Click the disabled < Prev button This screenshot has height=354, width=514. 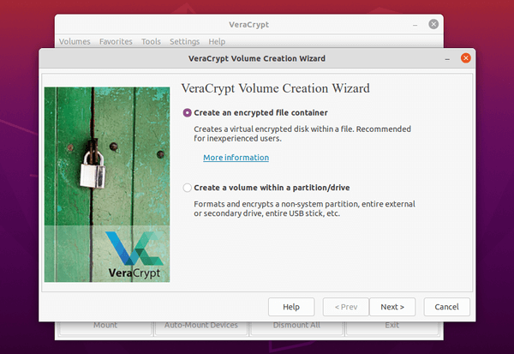coord(346,307)
